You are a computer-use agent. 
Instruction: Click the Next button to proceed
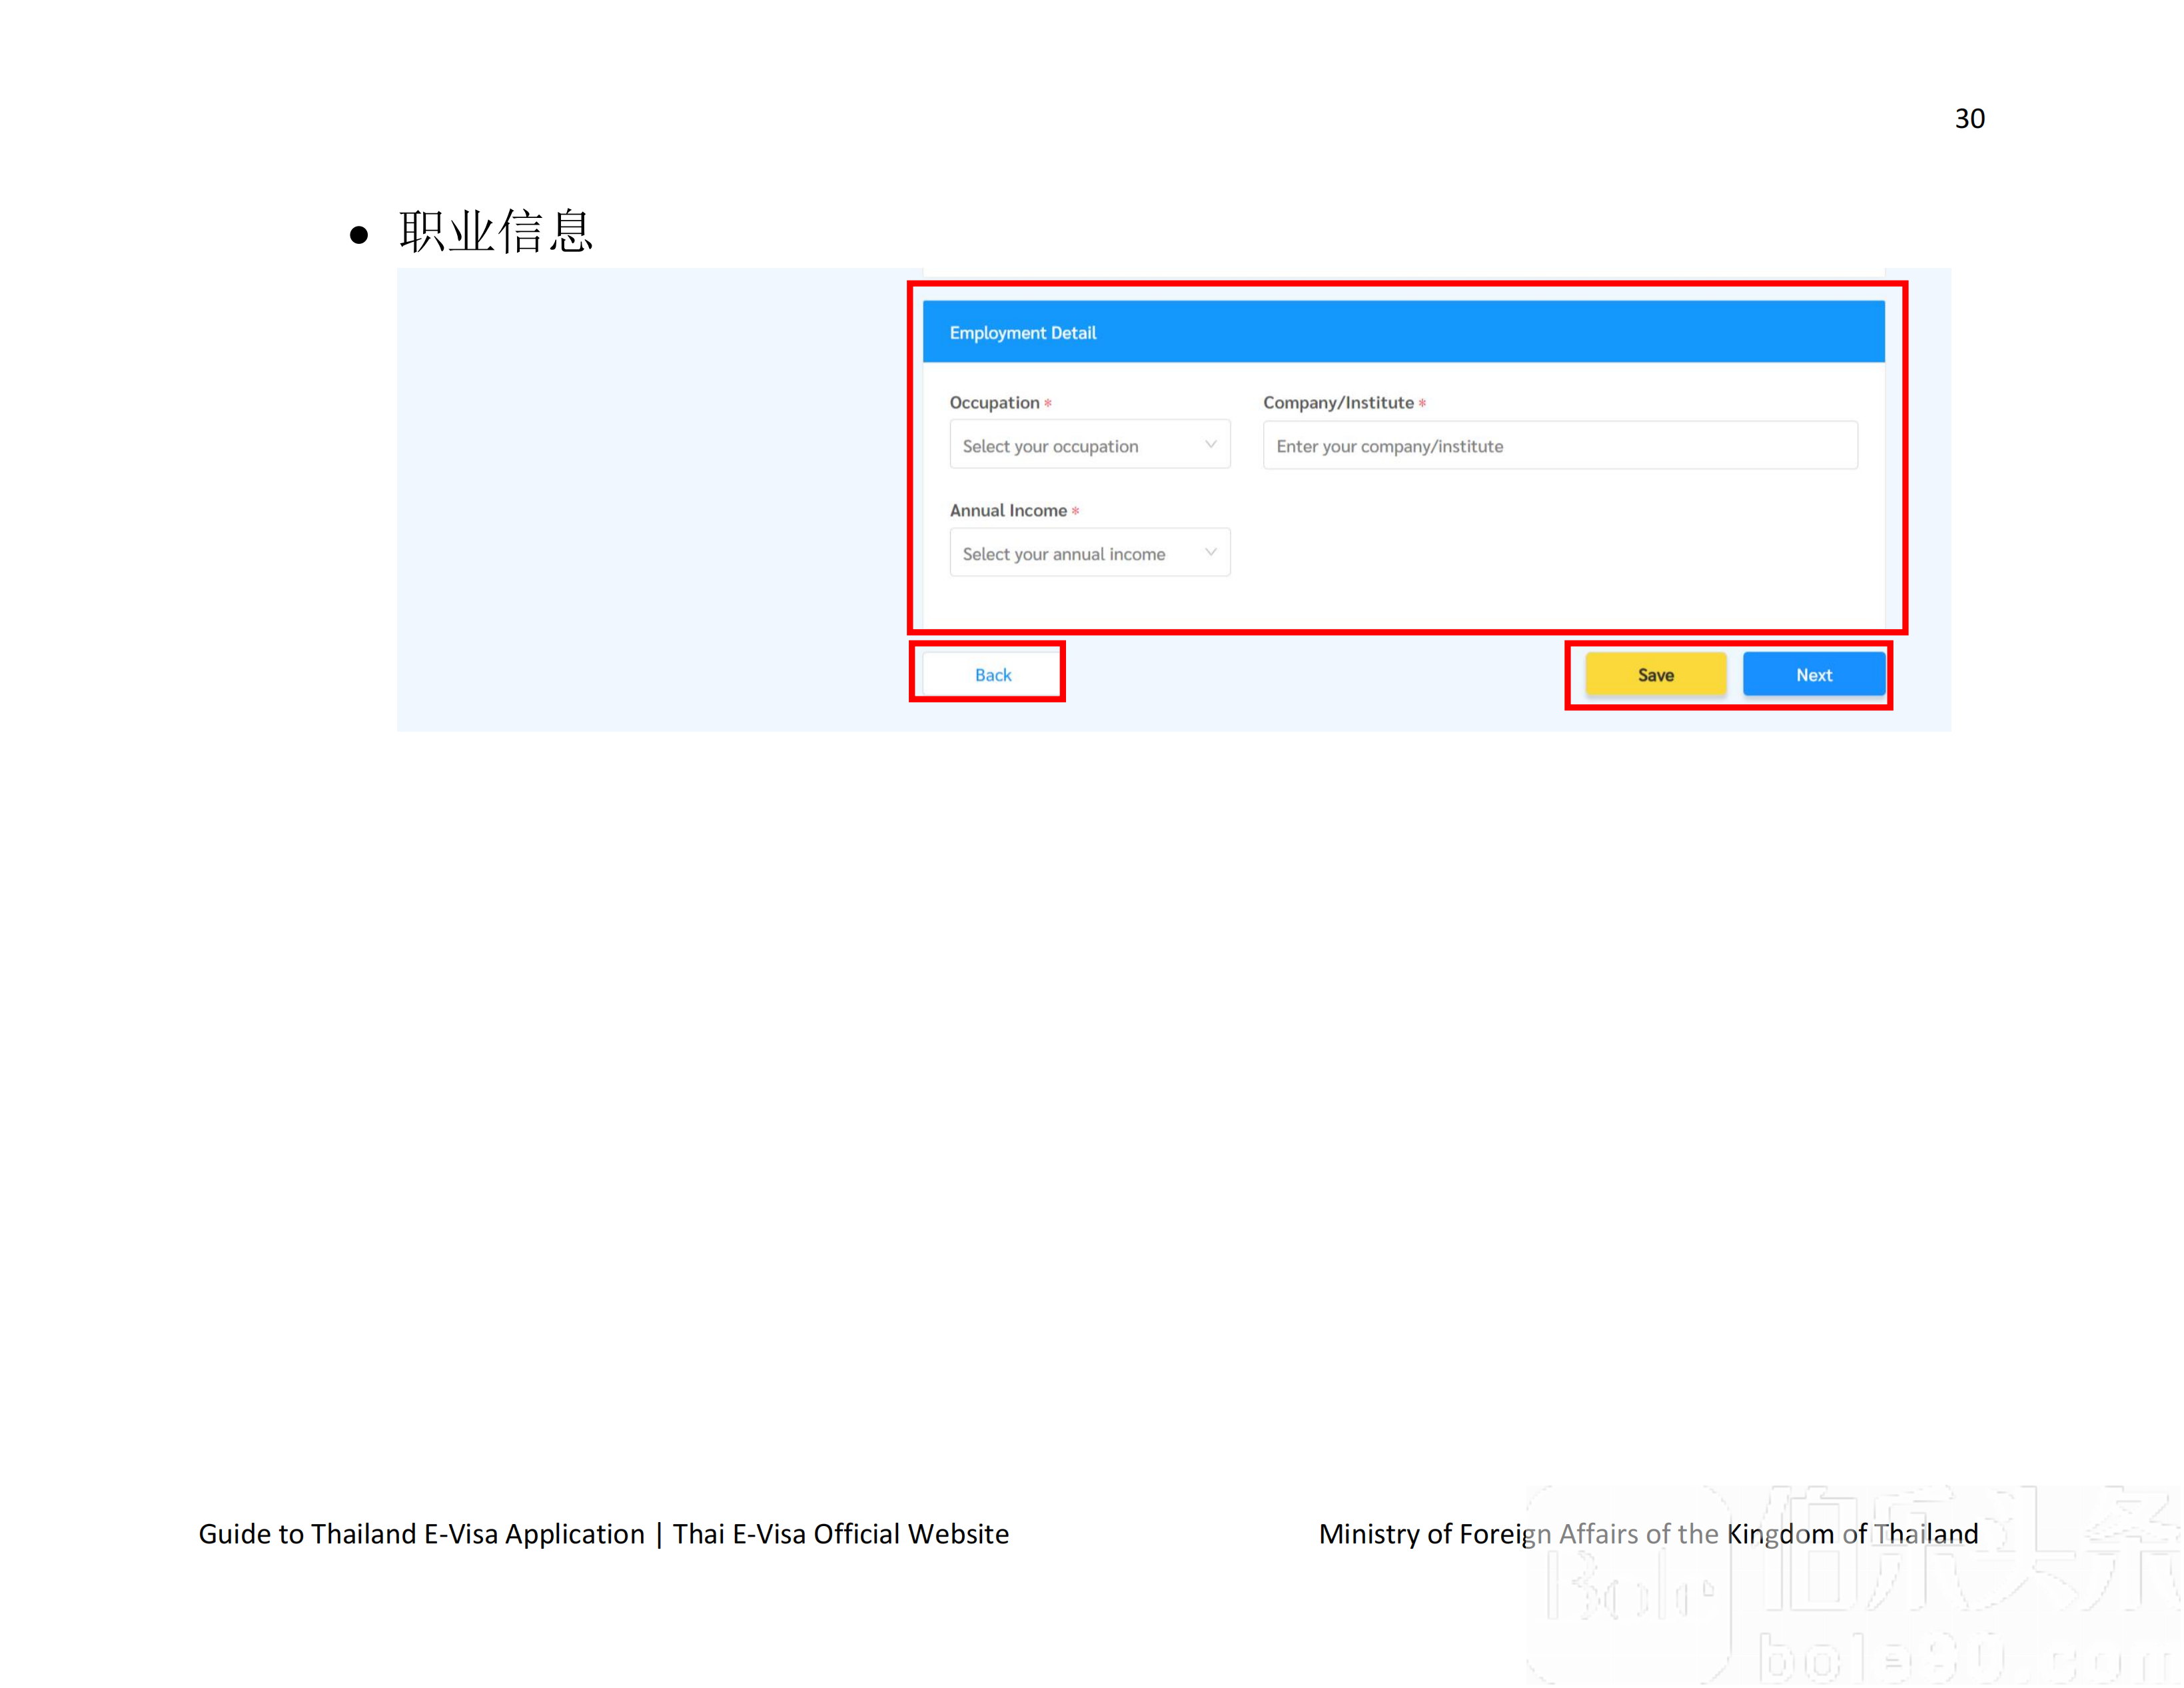click(x=1812, y=674)
